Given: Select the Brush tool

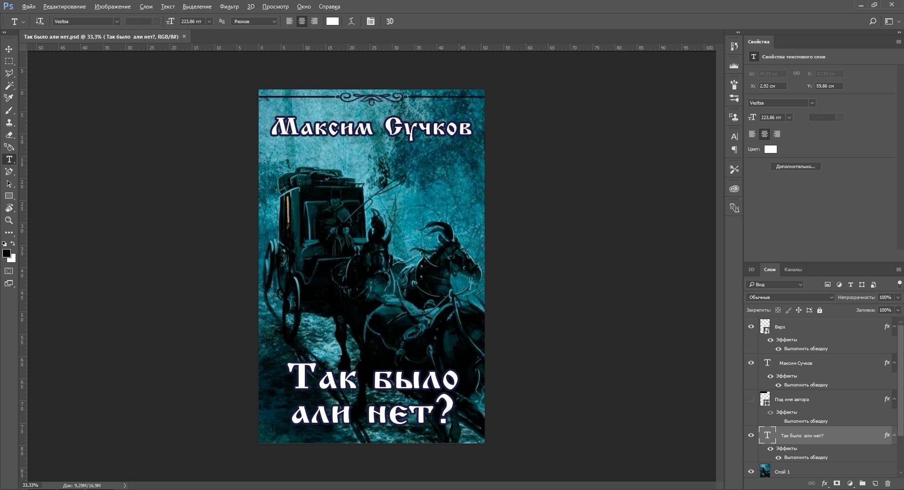Looking at the screenshot, I should (9, 110).
